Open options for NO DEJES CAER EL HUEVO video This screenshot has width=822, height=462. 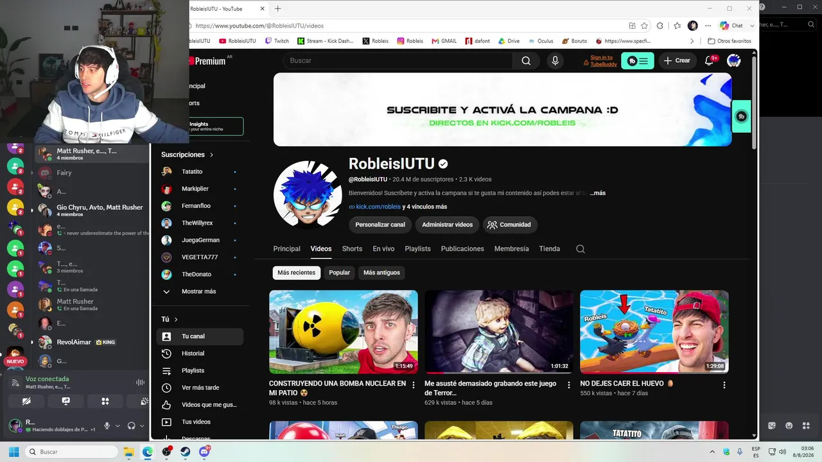(x=724, y=385)
